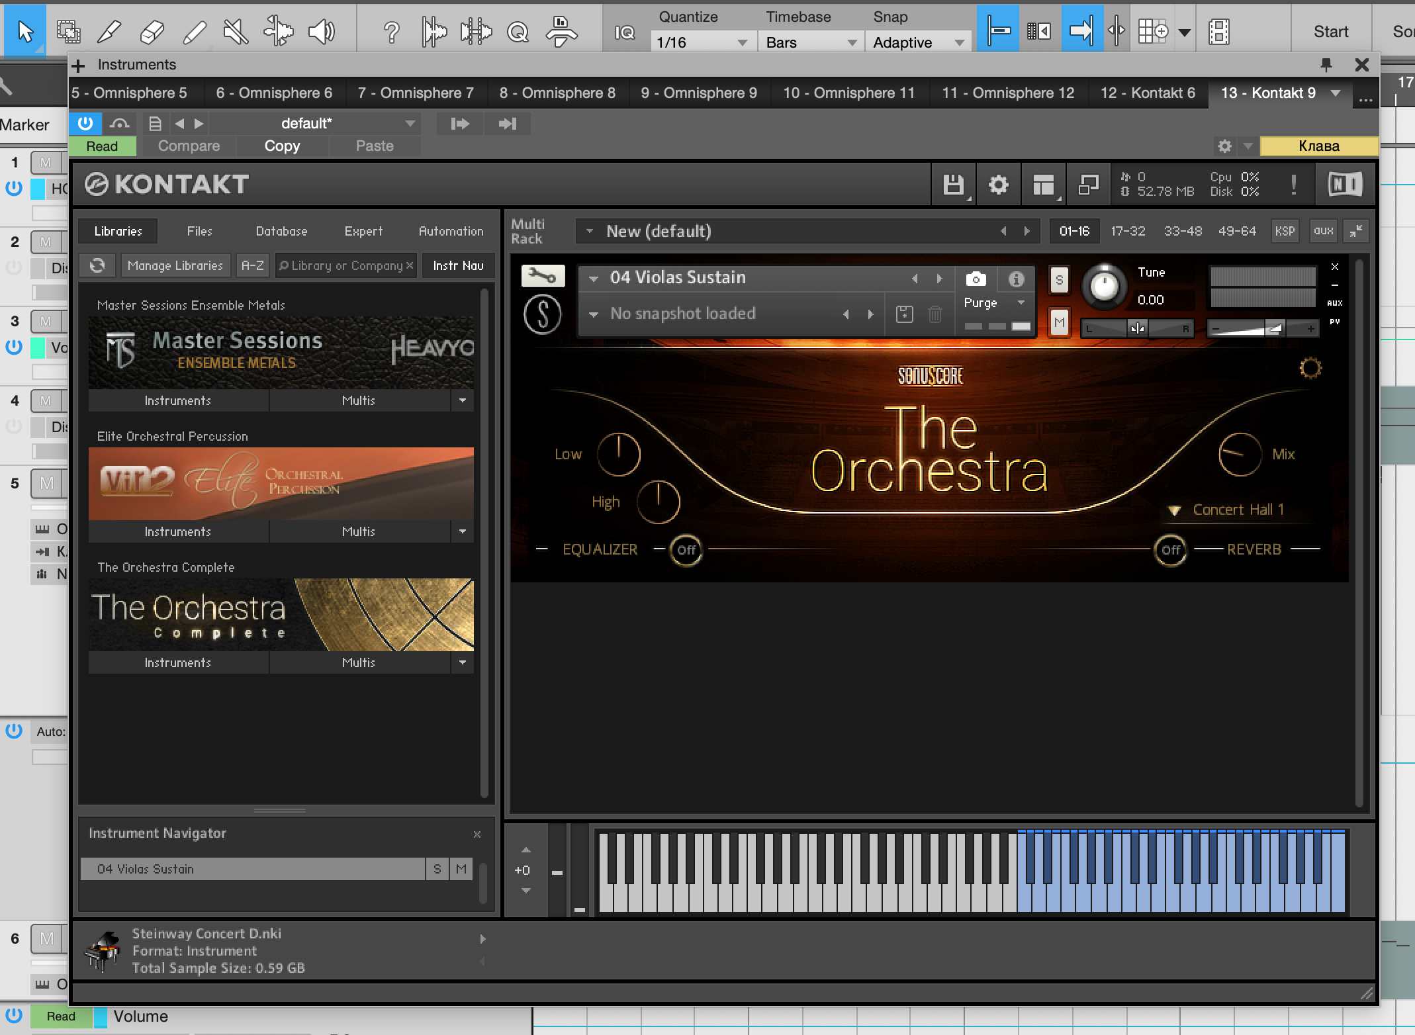This screenshot has height=1035, width=1415.
Task: Adjust the Tune knob
Action: click(x=1103, y=287)
